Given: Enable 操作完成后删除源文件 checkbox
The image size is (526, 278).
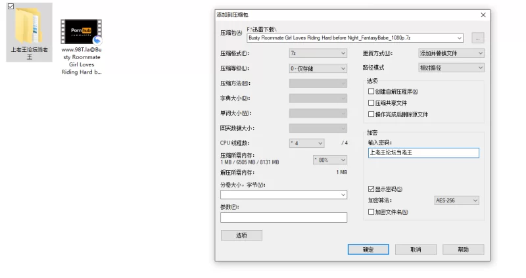Looking at the screenshot, I should 371,114.
